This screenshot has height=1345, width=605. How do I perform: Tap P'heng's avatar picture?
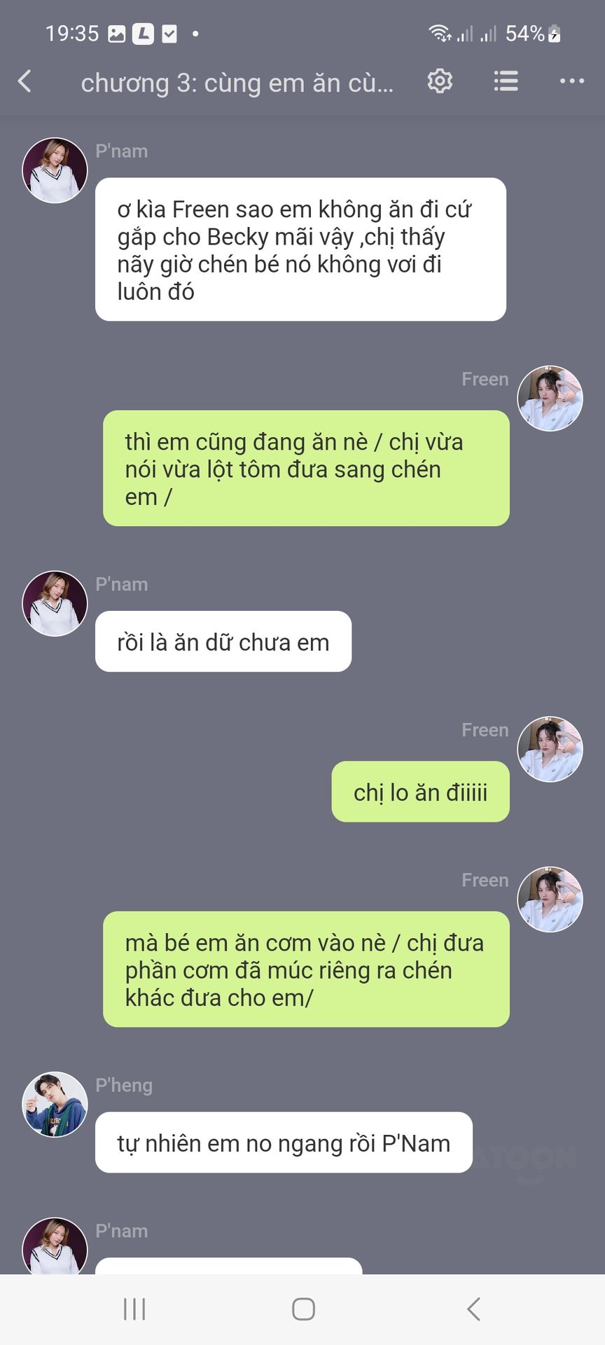(x=55, y=1104)
